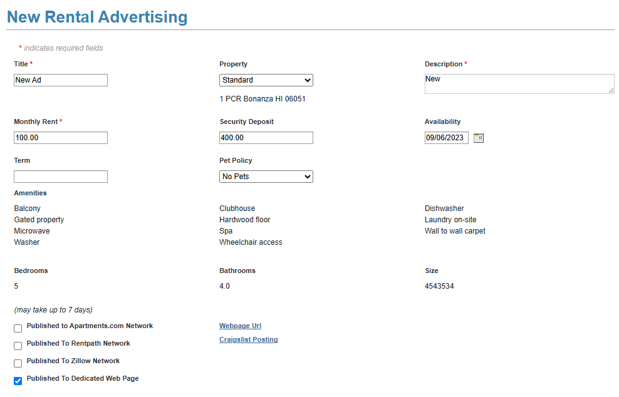This screenshot has width=619, height=397.
Task: Click the Balcony amenity
Action: [28, 209]
